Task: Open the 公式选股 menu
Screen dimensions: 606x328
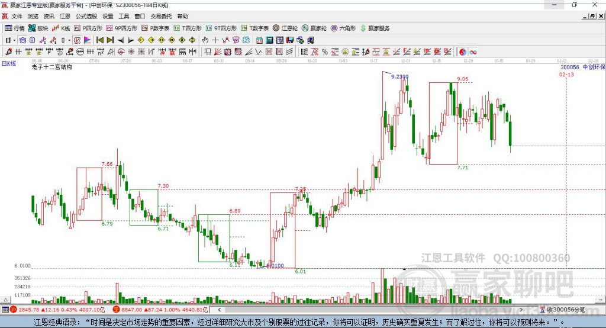Action: (86, 16)
